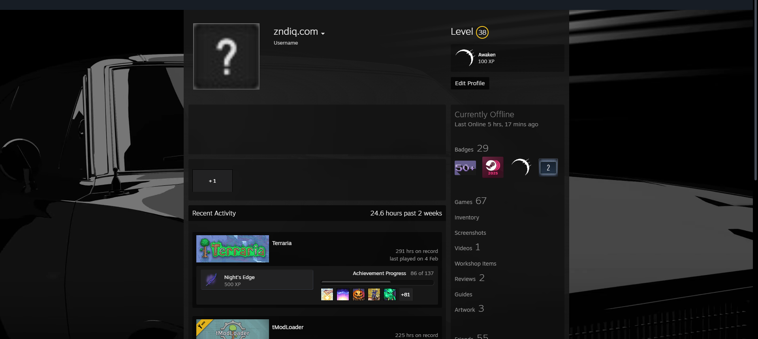Viewport: 758px width, 339px height.
Task: Expand the +81 more achievements
Action: pos(405,294)
